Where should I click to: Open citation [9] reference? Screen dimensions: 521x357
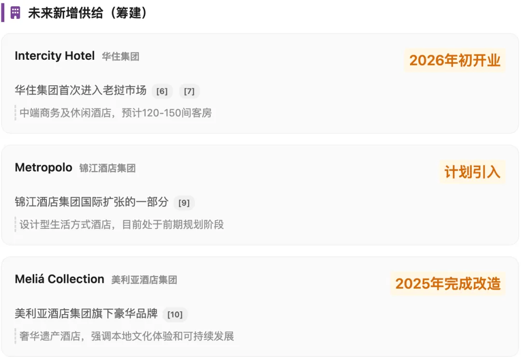[x=184, y=203]
